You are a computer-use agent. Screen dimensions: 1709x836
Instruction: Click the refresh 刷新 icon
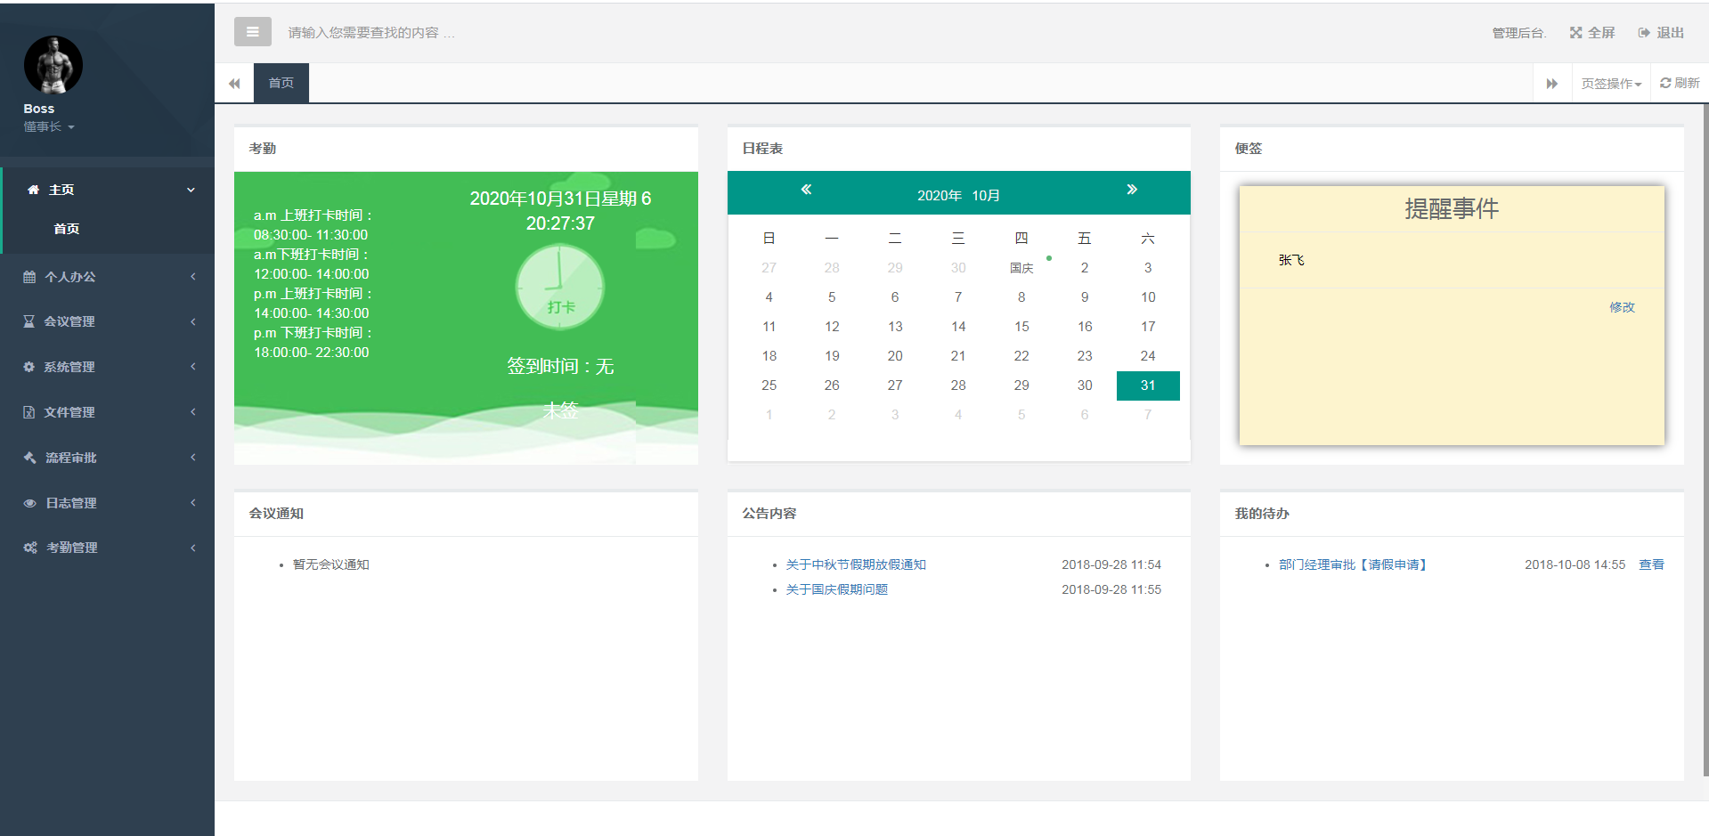coord(1664,83)
